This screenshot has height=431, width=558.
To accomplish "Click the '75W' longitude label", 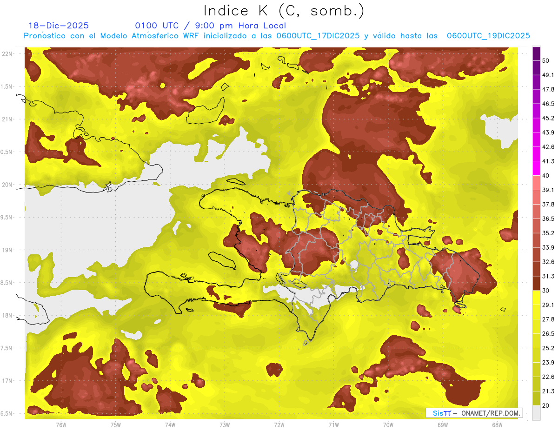I will (116, 424).
